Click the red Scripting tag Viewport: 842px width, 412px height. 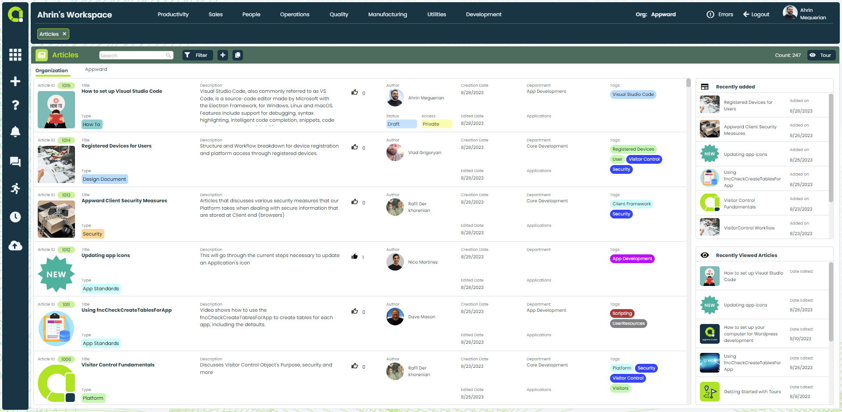coord(622,313)
